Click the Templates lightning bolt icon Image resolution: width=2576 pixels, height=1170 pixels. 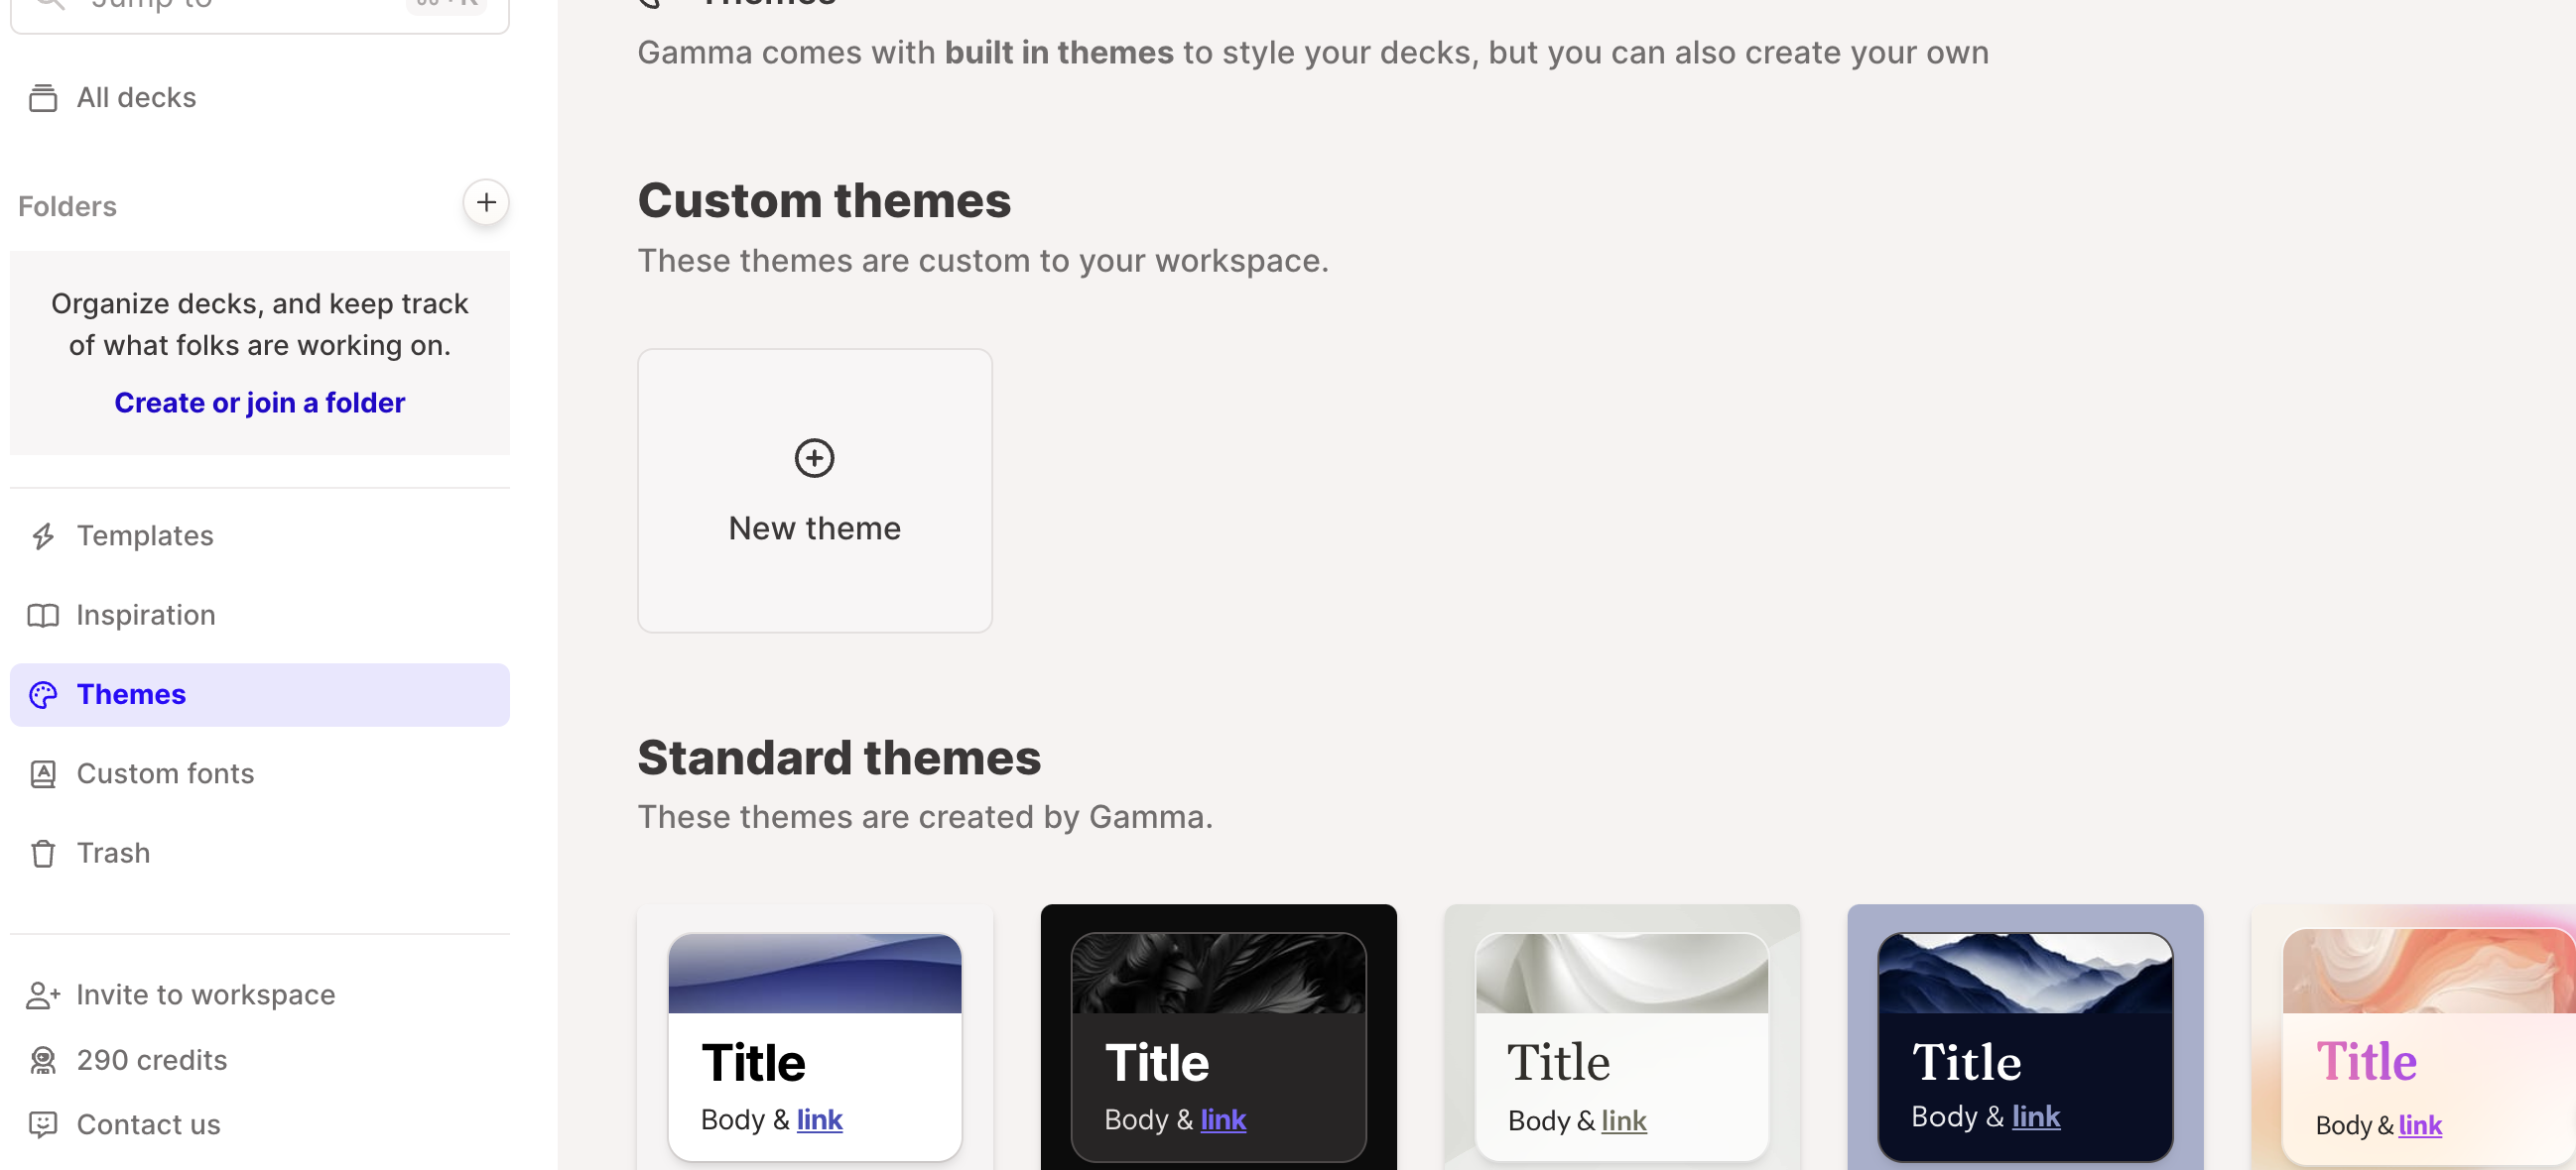[x=43, y=536]
